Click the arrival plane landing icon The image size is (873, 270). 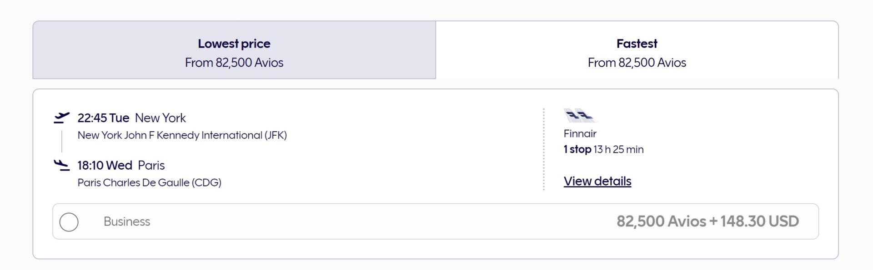pos(61,165)
